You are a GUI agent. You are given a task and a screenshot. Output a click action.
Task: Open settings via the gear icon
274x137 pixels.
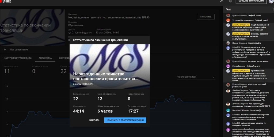(x=230, y=1)
